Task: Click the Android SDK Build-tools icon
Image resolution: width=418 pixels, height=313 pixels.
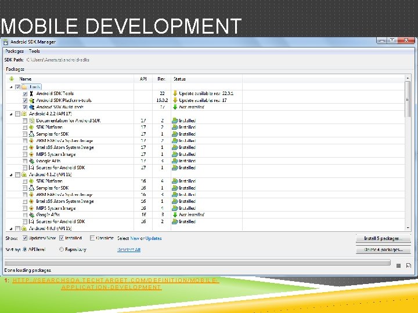Action: 31,107
